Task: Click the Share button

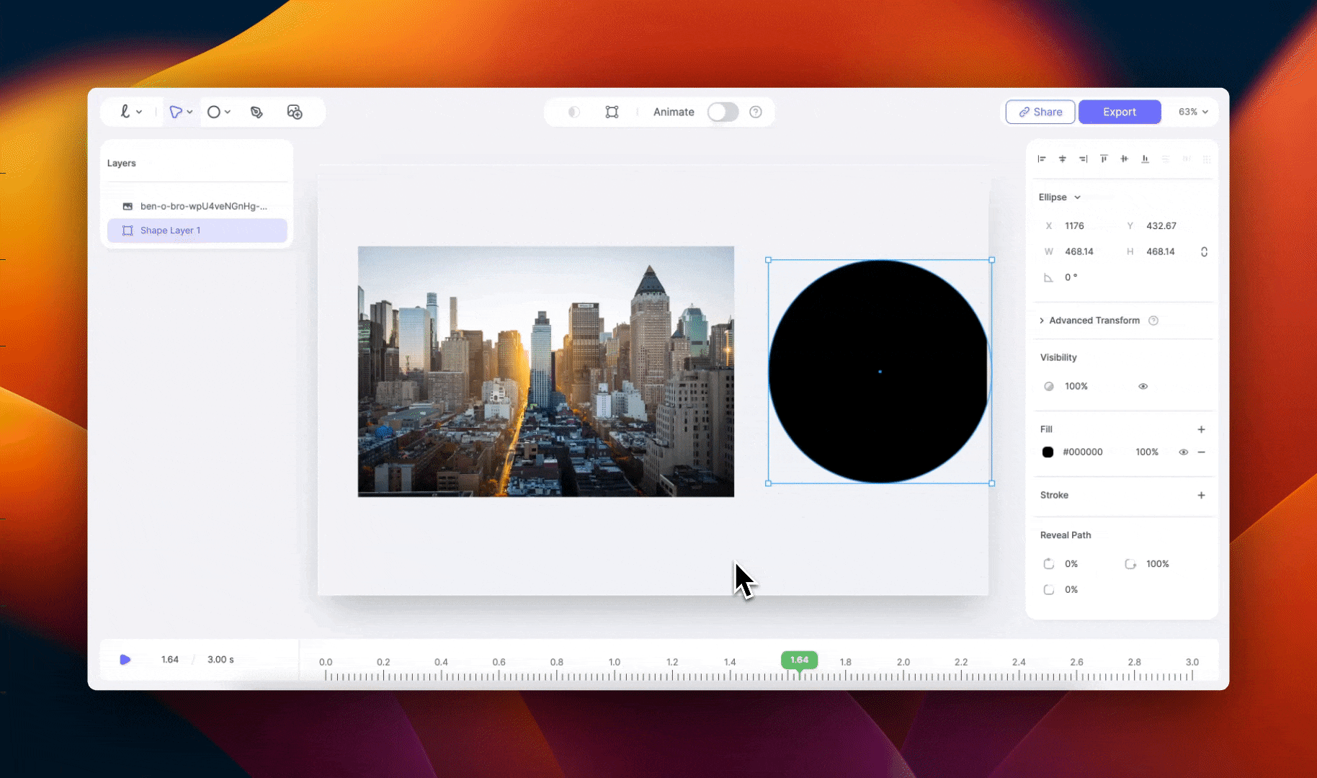Action: point(1040,112)
